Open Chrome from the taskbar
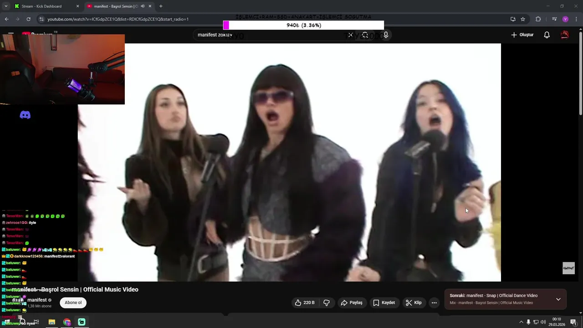Image resolution: width=583 pixels, height=328 pixels. pyautogui.click(x=67, y=322)
